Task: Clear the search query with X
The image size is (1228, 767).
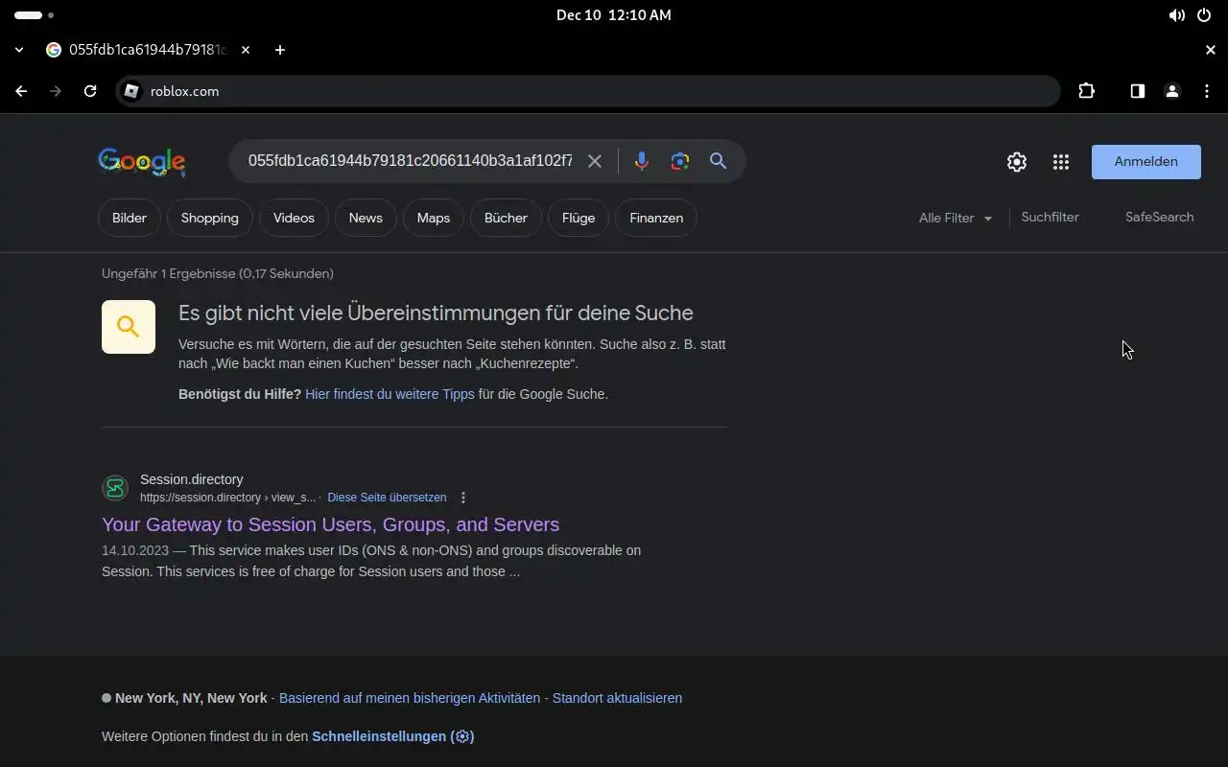Action: click(595, 161)
